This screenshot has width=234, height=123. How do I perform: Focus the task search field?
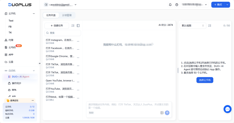[63, 33]
